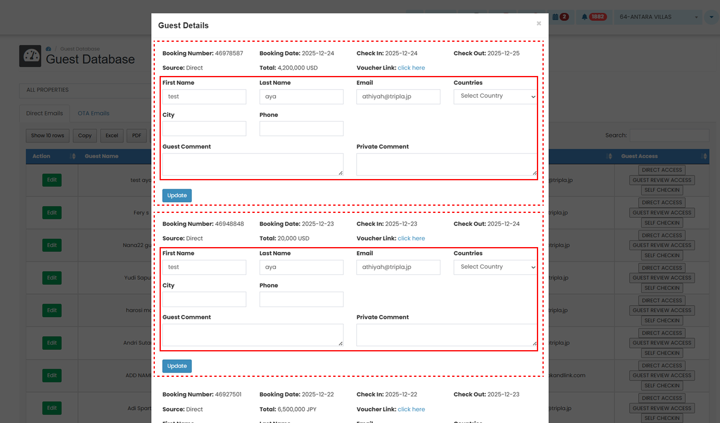The height and width of the screenshot is (423, 720).
Task: Close the Guest Details modal
Action: click(x=539, y=23)
